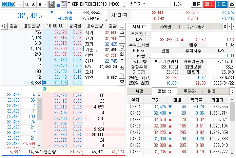Click the favorites star icon
The height and width of the screenshot is (158, 236).
[33, 4]
